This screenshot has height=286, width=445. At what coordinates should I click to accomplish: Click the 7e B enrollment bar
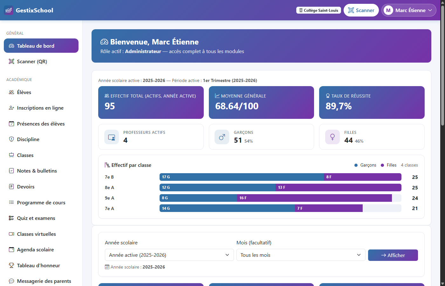point(280,177)
